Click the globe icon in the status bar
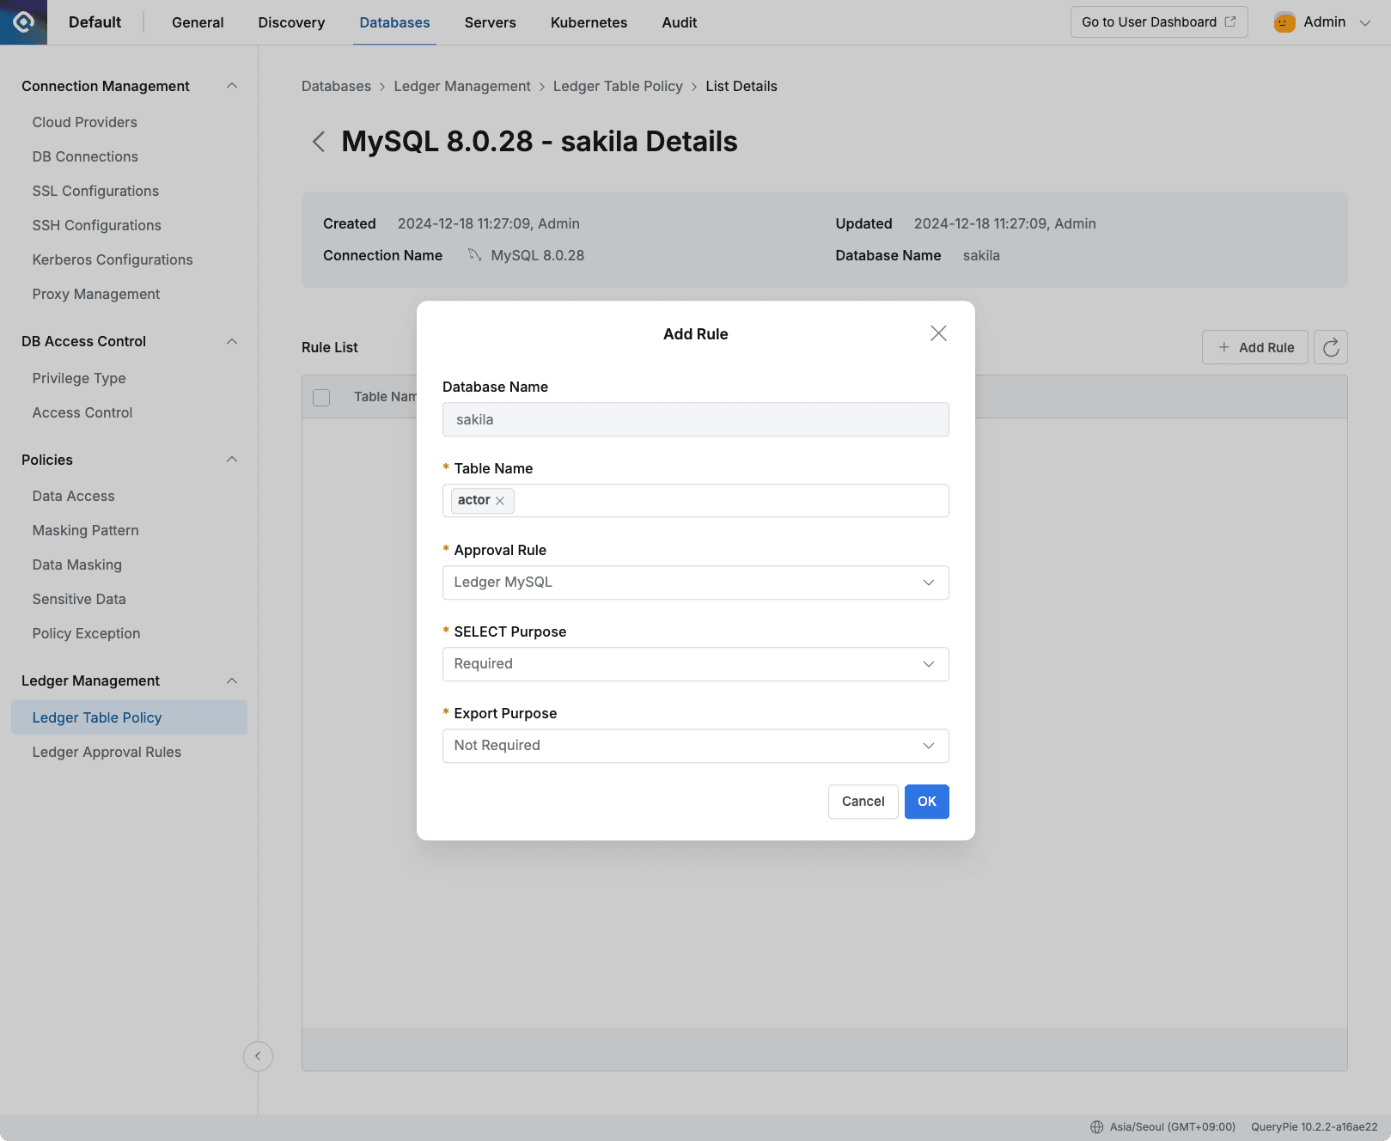Viewport: 1391px width, 1141px height. [x=1096, y=1126]
